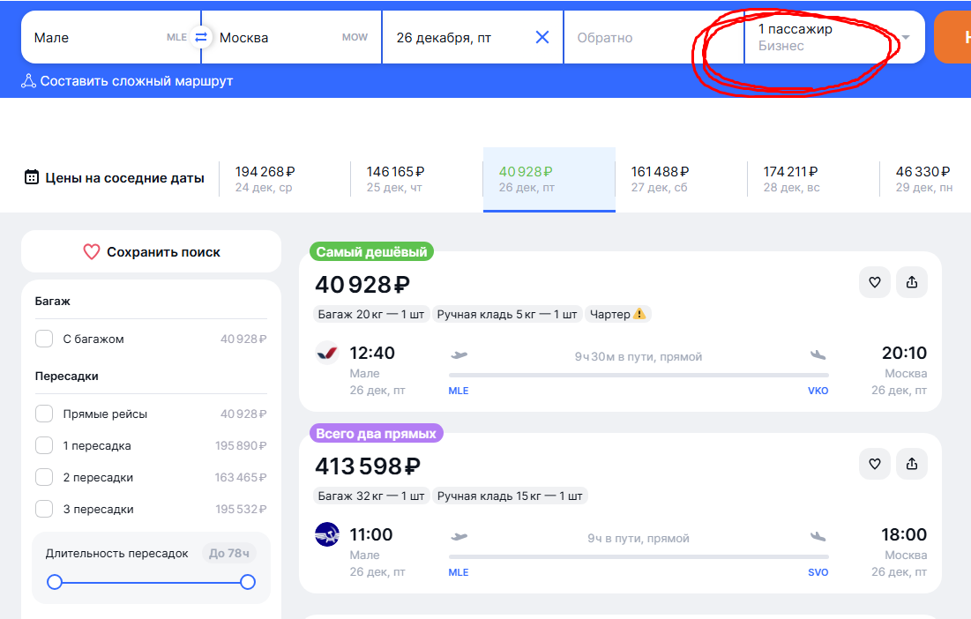Select the '2 пересадки' filter checkbox

[x=44, y=477]
